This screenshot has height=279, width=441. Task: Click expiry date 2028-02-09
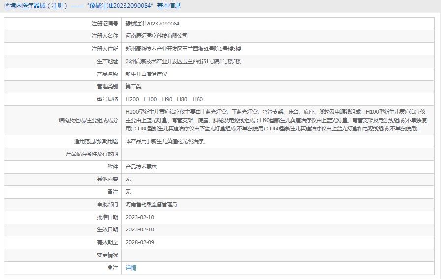[x=140, y=242]
